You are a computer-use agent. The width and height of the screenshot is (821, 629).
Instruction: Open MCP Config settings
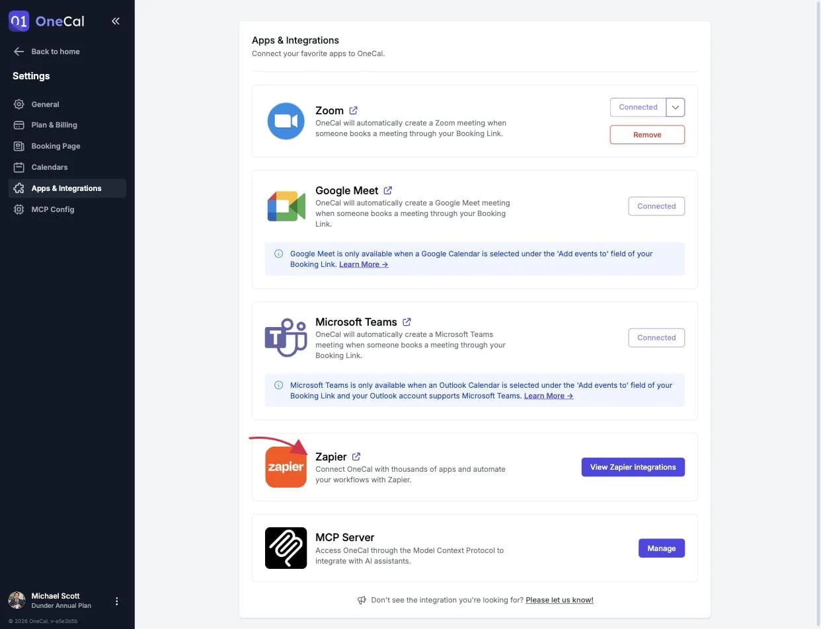[67, 209]
